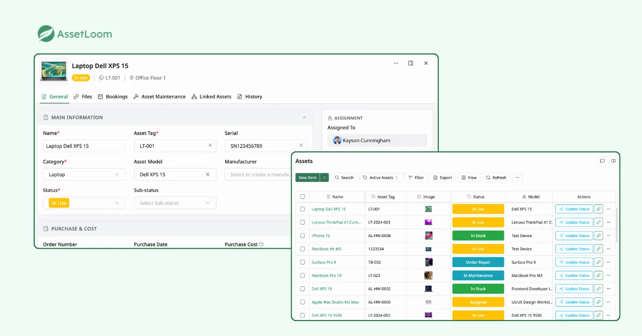This screenshot has height=336, width=642.
Task: Open the Lenovo ThinkPad X1 Carb asset link
Action: [x=336, y=223]
